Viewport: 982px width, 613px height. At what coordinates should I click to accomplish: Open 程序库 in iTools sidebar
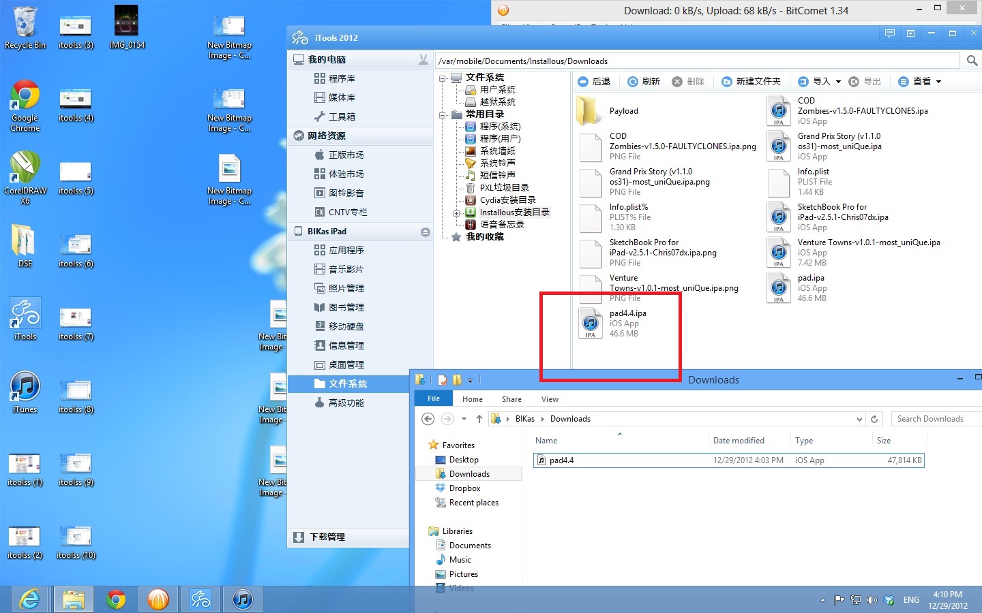tap(335, 78)
